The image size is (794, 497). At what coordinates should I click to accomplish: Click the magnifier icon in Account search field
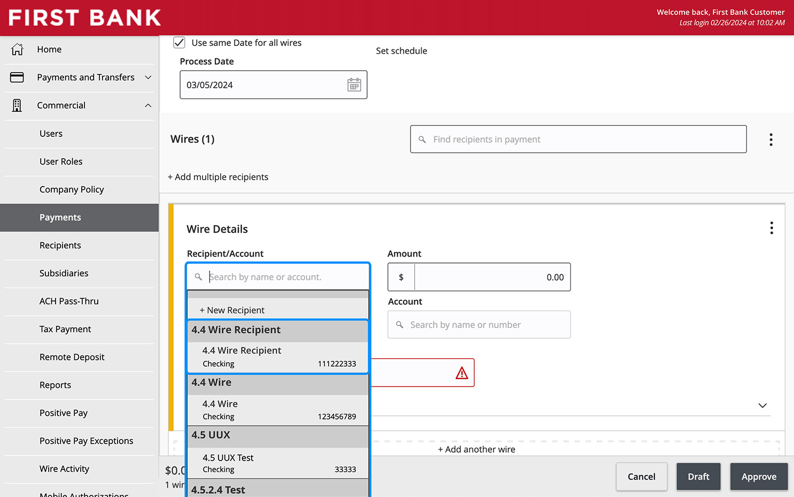click(x=400, y=324)
